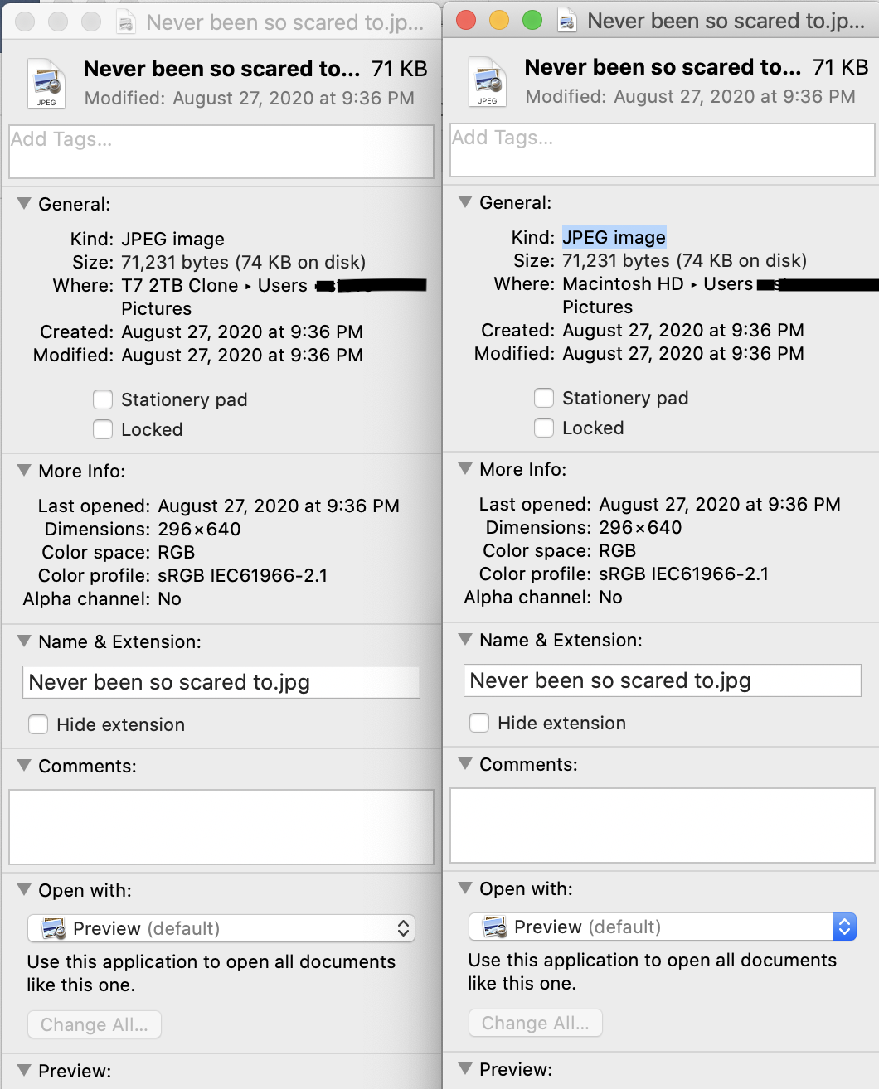Click Add Tags field in left window
Viewport: 879px width, 1089px height.
221,152
